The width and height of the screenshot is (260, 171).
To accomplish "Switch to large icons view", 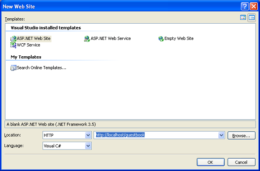I will pyautogui.click(x=243, y=17).
